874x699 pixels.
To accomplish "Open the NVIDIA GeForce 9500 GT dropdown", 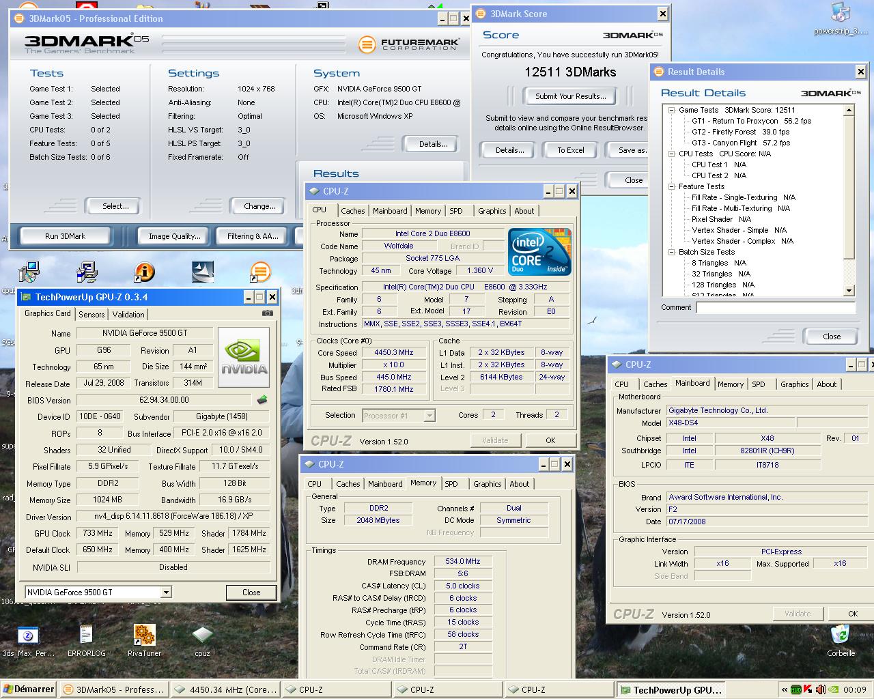I will (x=166, y=593).
